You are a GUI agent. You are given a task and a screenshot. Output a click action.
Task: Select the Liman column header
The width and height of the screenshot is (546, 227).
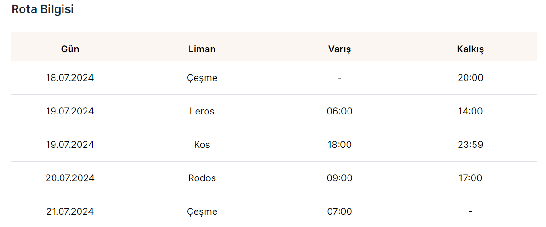202,49
